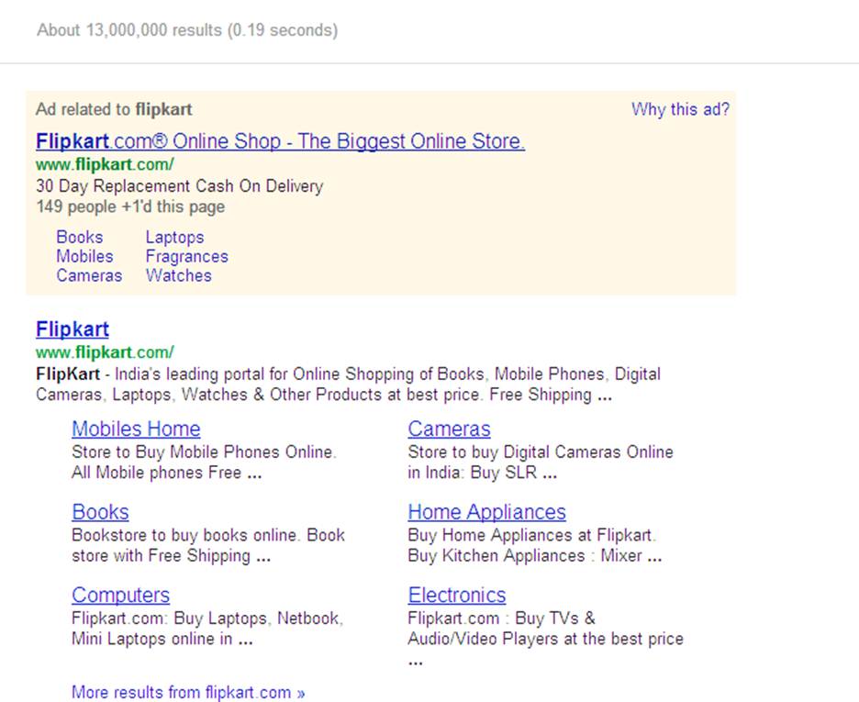Select Books sitelink inside the ad

click(80, 237)
